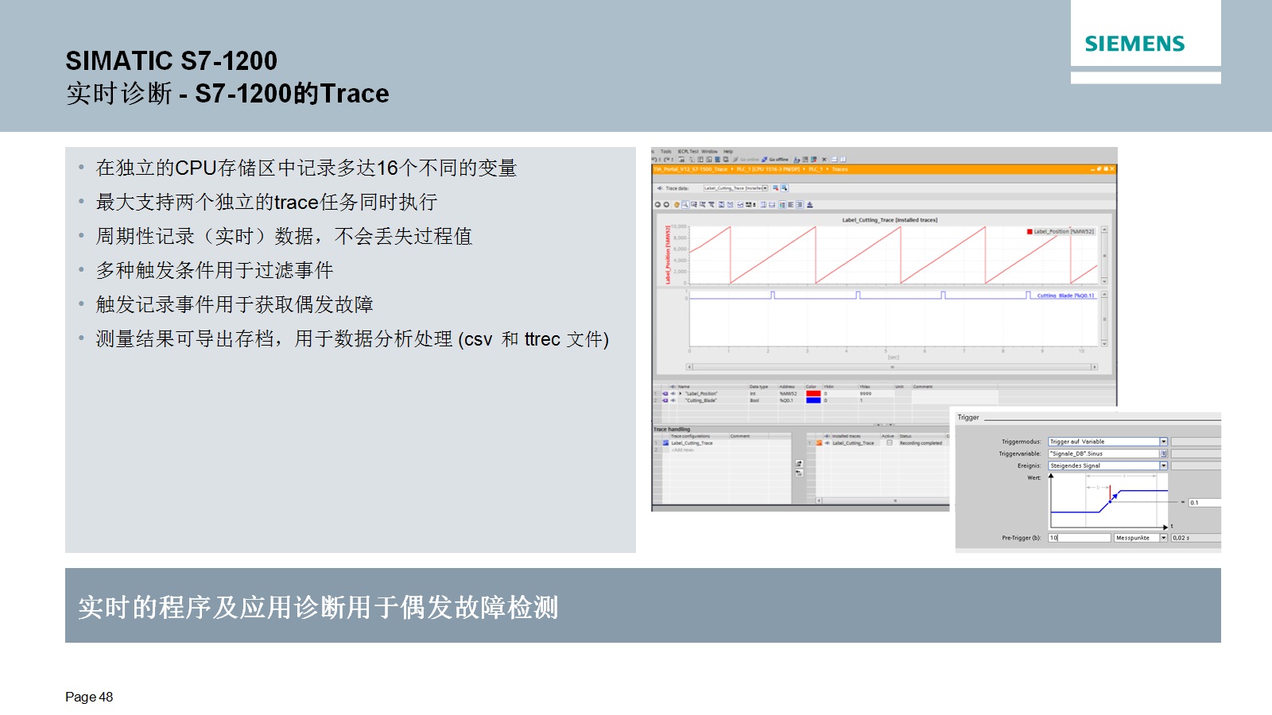
Task: Click the undo arrow in main toolbar
Action: point(654,160)
